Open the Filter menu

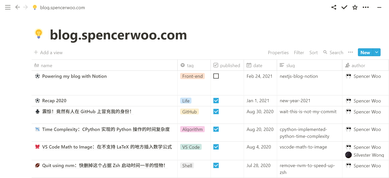[x=299, y=53]
